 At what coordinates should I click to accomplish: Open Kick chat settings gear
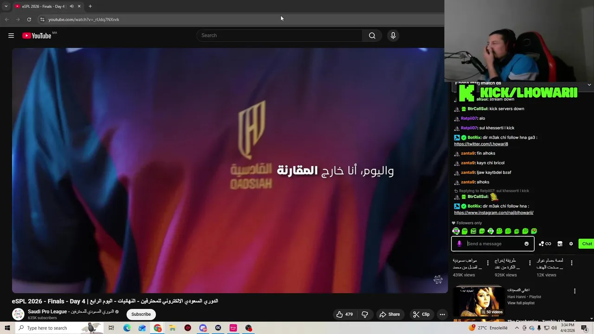(571, 244)
